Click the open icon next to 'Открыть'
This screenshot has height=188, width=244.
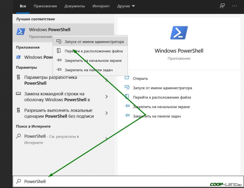pyautogui.click(x=127, y=78)
